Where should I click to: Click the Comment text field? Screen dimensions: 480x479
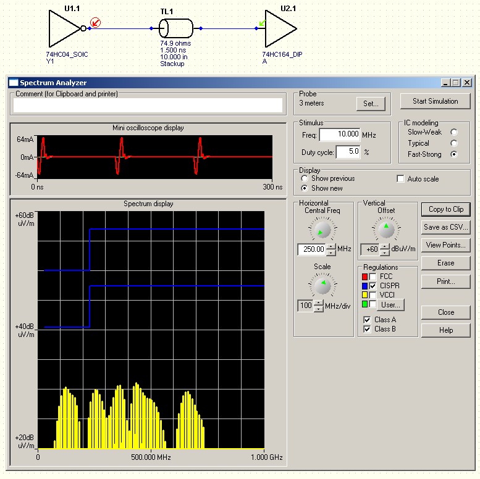(148, 106)
